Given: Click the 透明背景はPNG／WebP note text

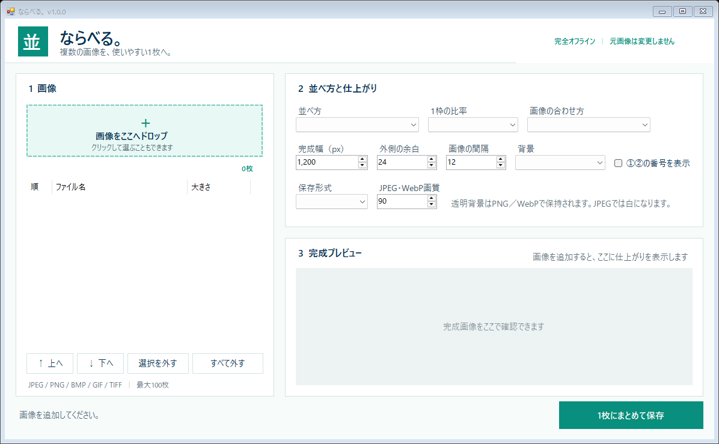Looking at the screenshot, I should point(561,204).
